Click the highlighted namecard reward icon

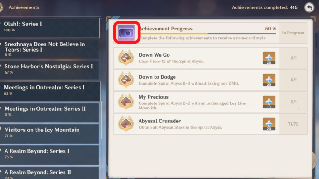126,32
